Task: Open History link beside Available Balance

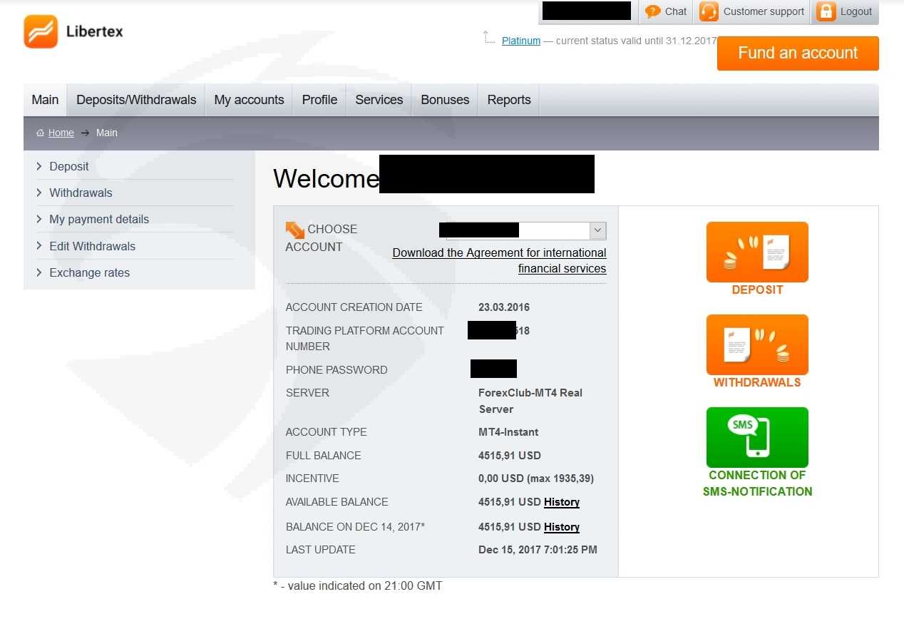Action: click(x=562, y=502)
